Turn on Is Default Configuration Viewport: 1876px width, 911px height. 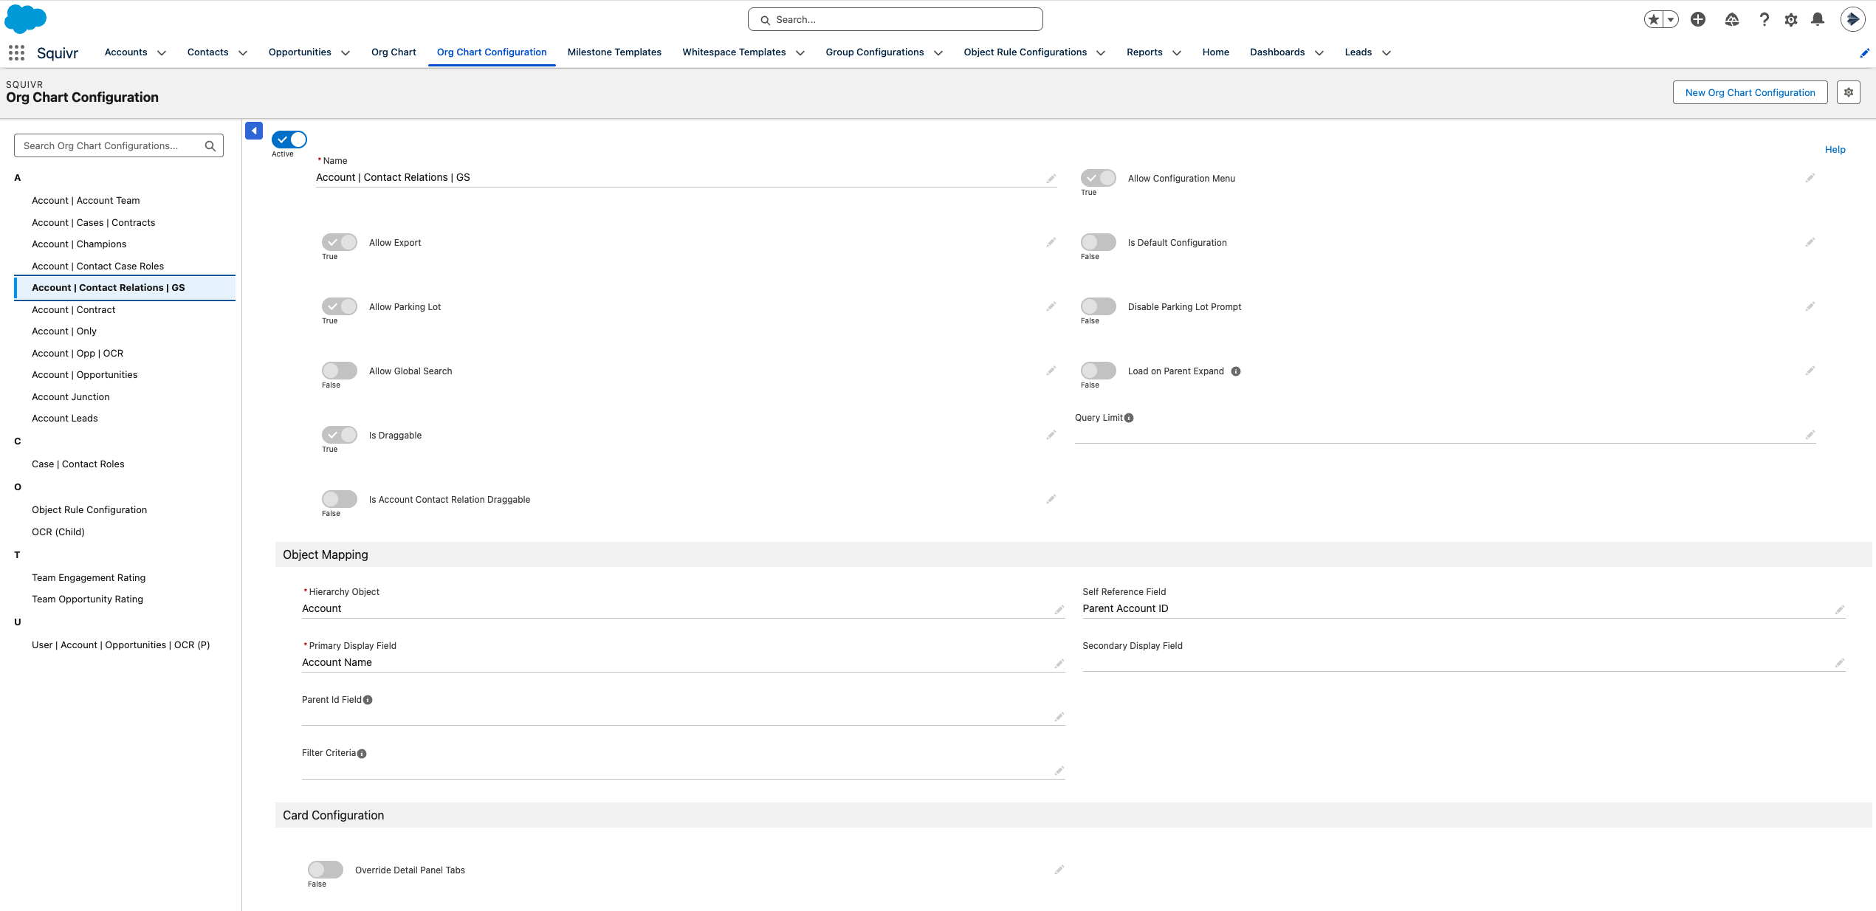(x=1098, y=242)
